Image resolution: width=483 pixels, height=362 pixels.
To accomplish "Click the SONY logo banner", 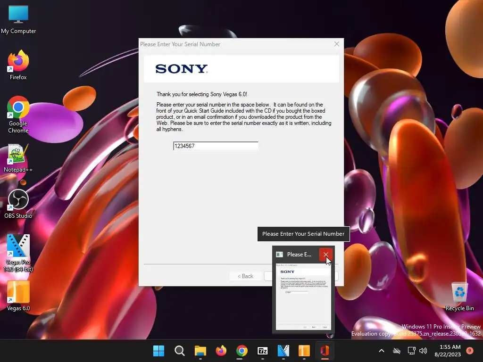I will (241, 69).
